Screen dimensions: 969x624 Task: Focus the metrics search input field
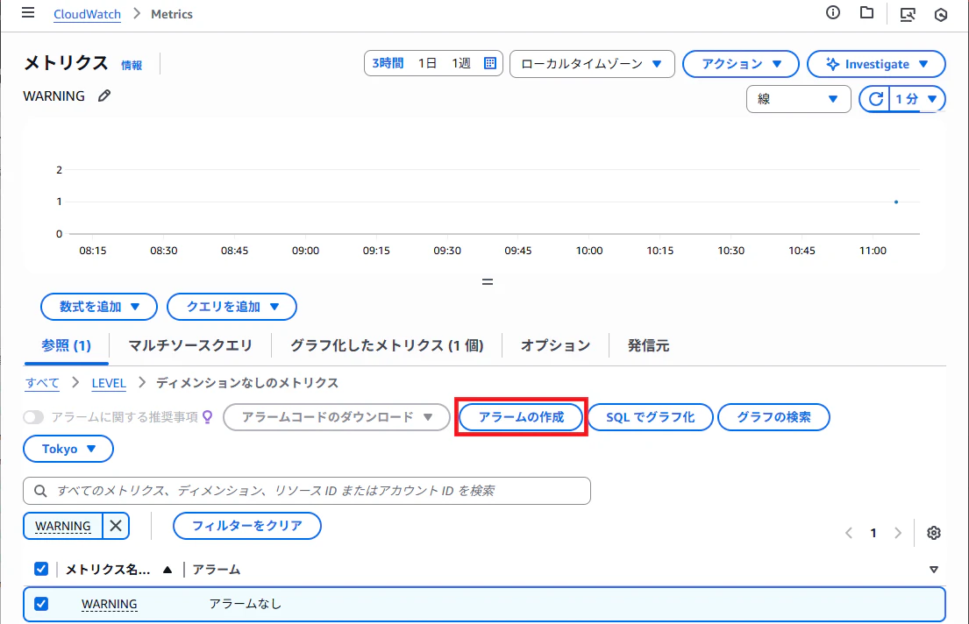[307, 491]
